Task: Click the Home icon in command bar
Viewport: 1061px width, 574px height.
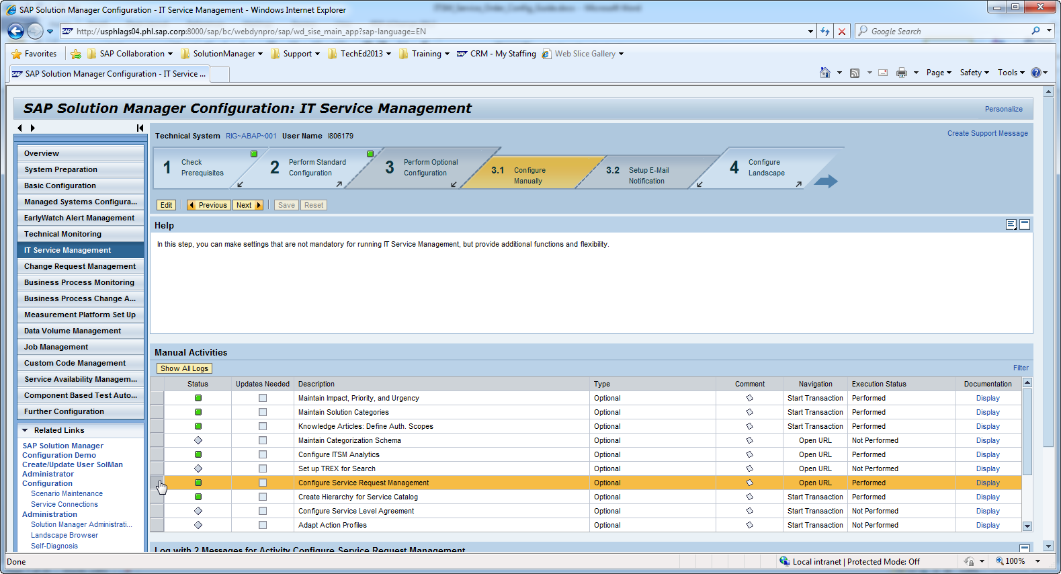Action: [x=825, y=73]
